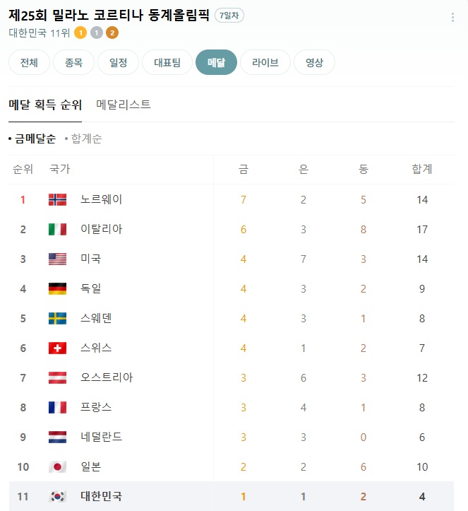This screenshot has height=511, width=468.
Task: Select the 메달 획득 순위 tab
Action: (45, 105)
